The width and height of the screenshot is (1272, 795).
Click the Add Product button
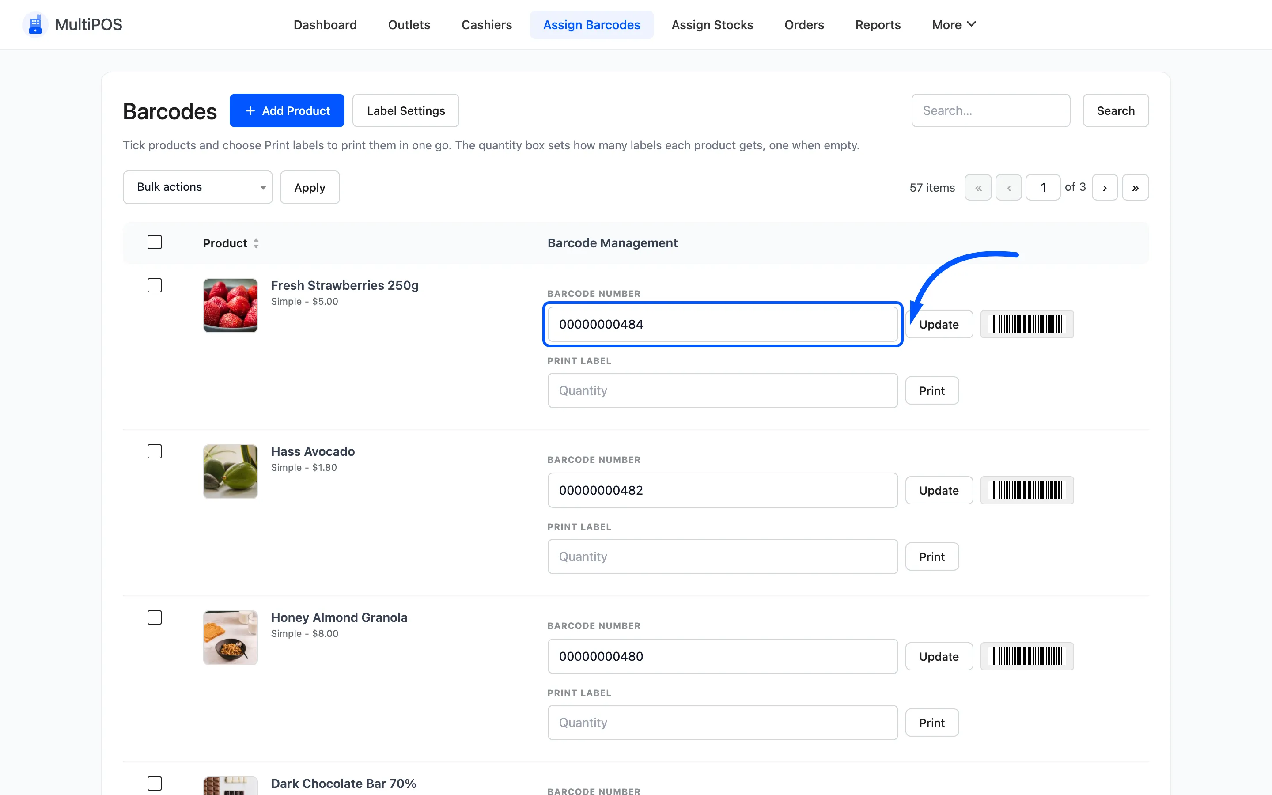coord(287,110)
